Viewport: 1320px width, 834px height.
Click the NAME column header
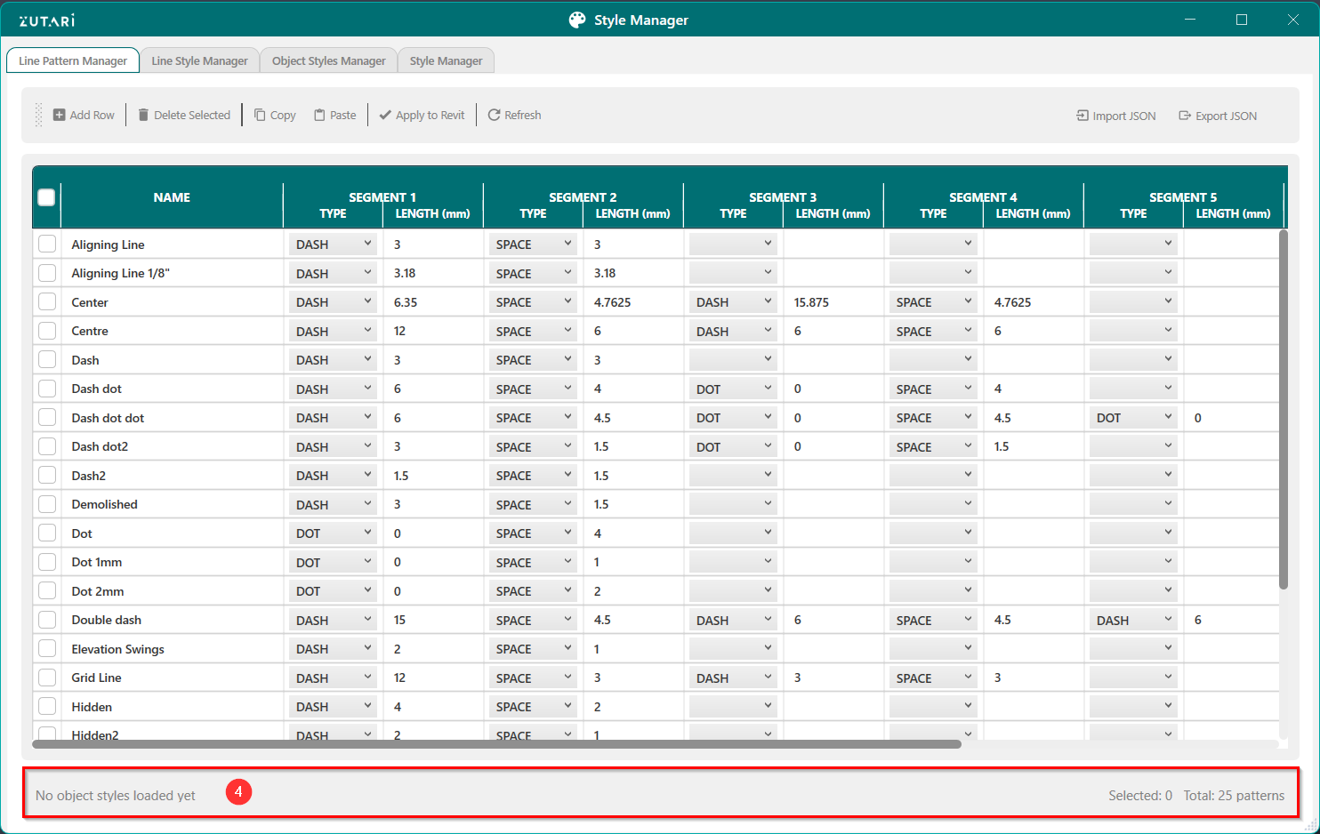172,197
